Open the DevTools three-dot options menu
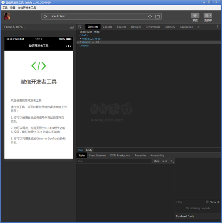 click(217, 27)
